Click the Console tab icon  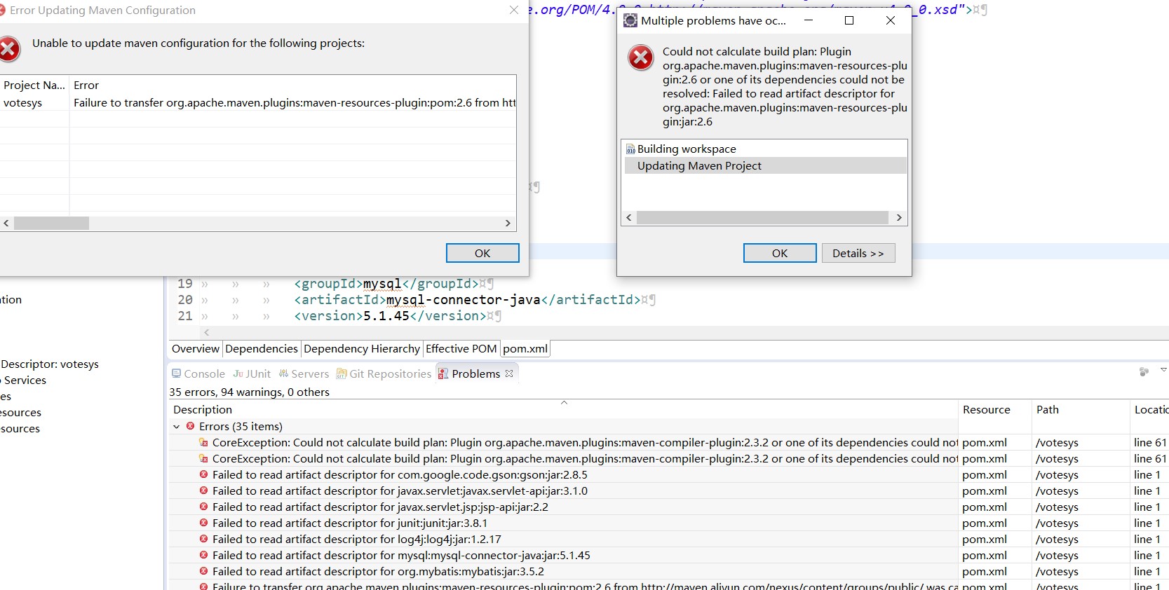point(176,373)
